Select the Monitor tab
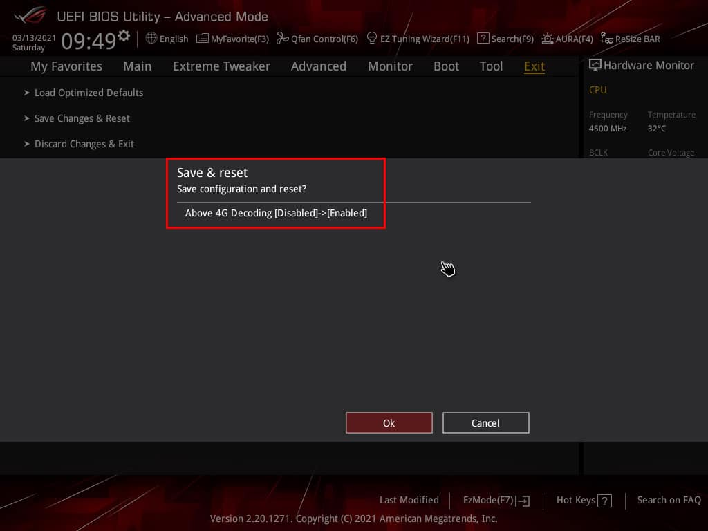The width and height of the screenshot is (708, 531). [390, 66]
